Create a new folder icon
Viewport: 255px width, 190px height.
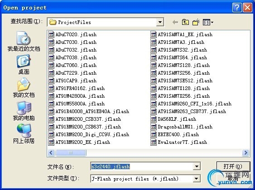[x=196, y=22]
